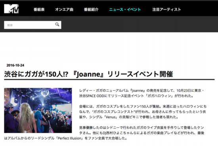The height and width of the screenshot is (146, 218).
Task: Click the 2016-10-24 article date
Action: coord(15,65)
